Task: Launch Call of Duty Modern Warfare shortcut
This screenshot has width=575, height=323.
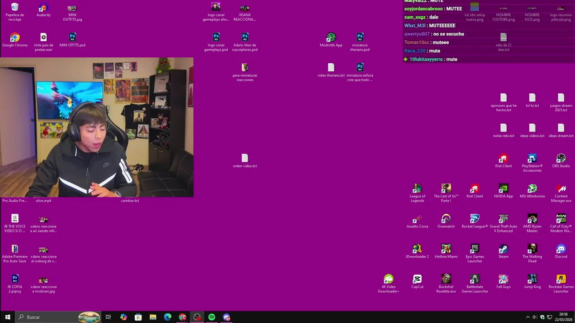Action: coord(561,223)
